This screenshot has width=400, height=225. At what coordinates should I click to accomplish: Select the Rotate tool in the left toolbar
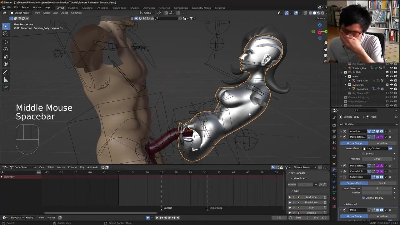point(6,49)
